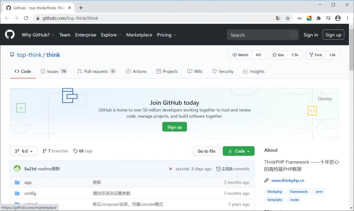The height and width of the screenshot is (211, 354).
Task: Click the framework topic tag
Action: point(299,192)
